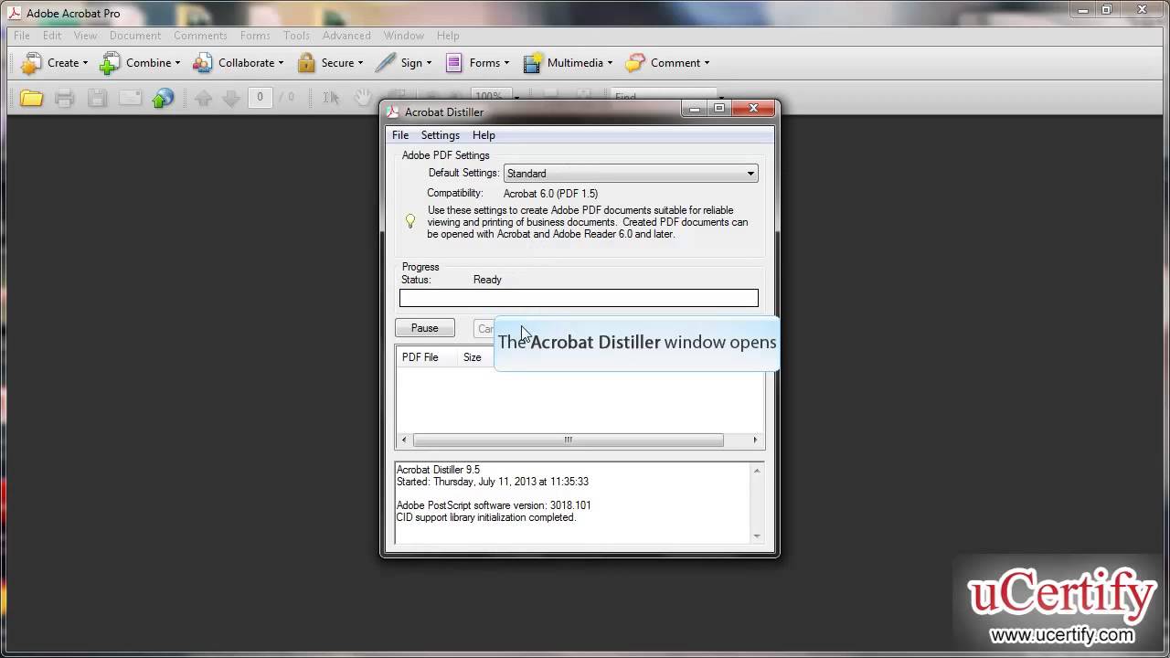
Task: Click 'Acrobat Distiller 9.5' log line
Action: [x=438, y=470]
